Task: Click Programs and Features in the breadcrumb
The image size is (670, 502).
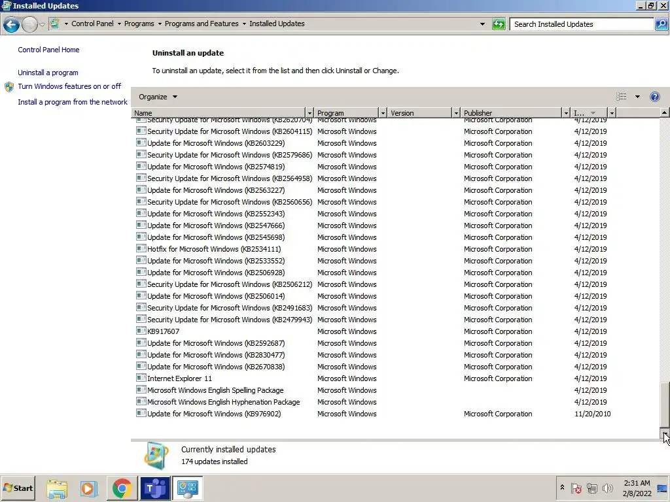Action: (202, 24)
